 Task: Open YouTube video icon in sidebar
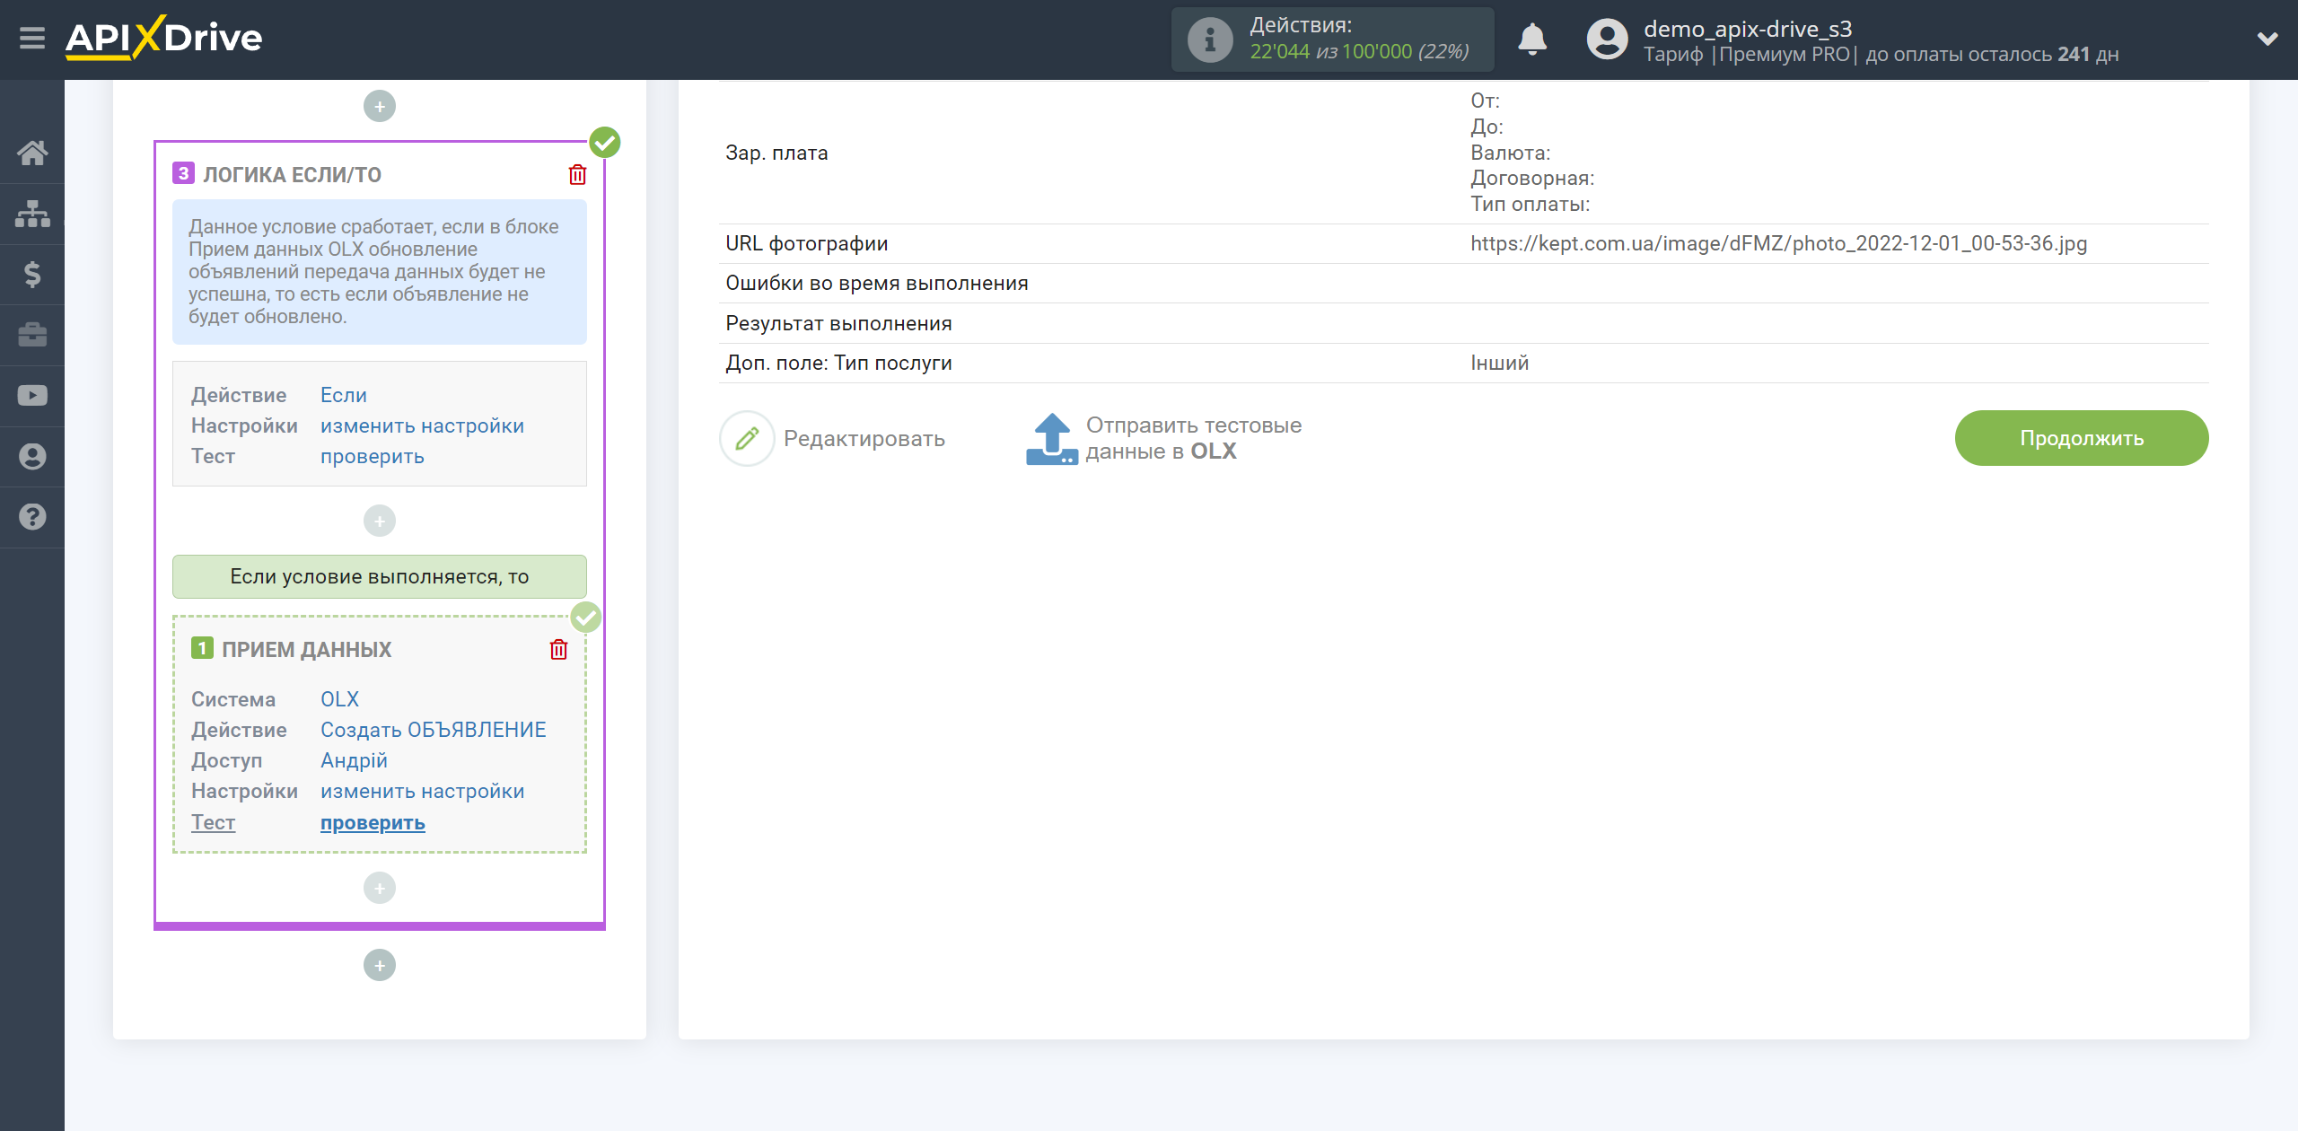point(32,396)
